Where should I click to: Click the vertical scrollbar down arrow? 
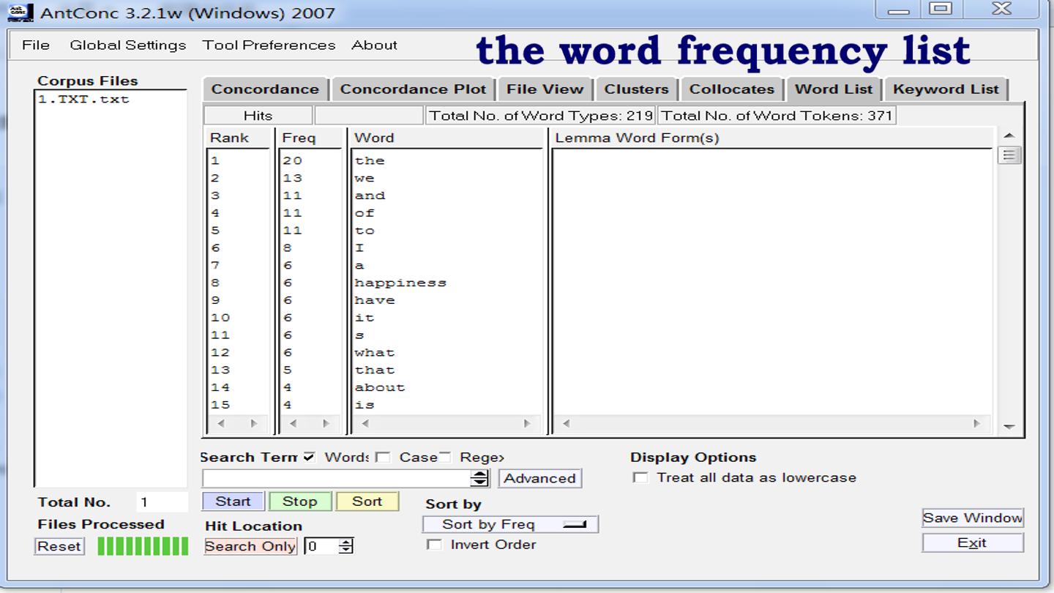[x=1009, y=426]
